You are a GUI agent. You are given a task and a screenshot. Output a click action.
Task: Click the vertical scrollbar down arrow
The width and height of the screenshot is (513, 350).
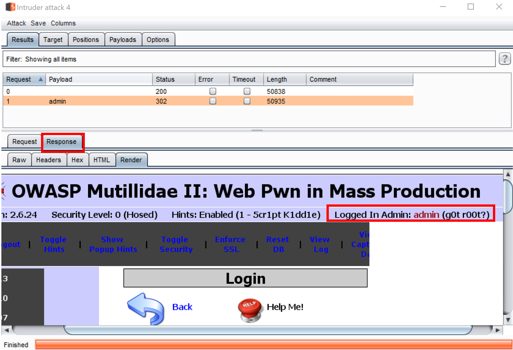coord(508,320)
